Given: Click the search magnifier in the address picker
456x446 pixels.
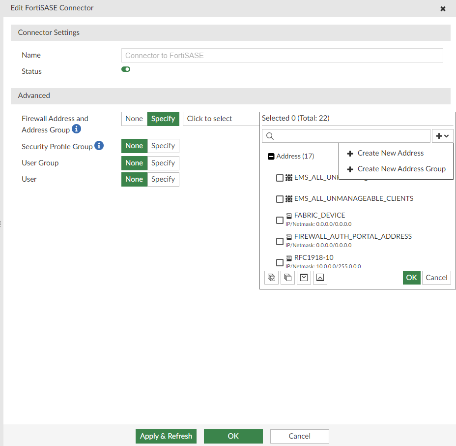Looking at the screenshot, I should point(270,135).
